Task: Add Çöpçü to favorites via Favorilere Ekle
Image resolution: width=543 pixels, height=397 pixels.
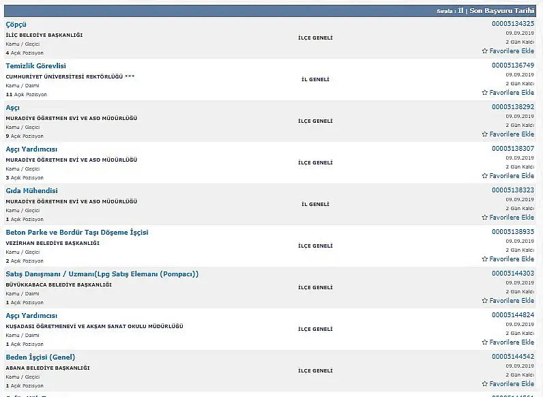Action: click(512, 51)
